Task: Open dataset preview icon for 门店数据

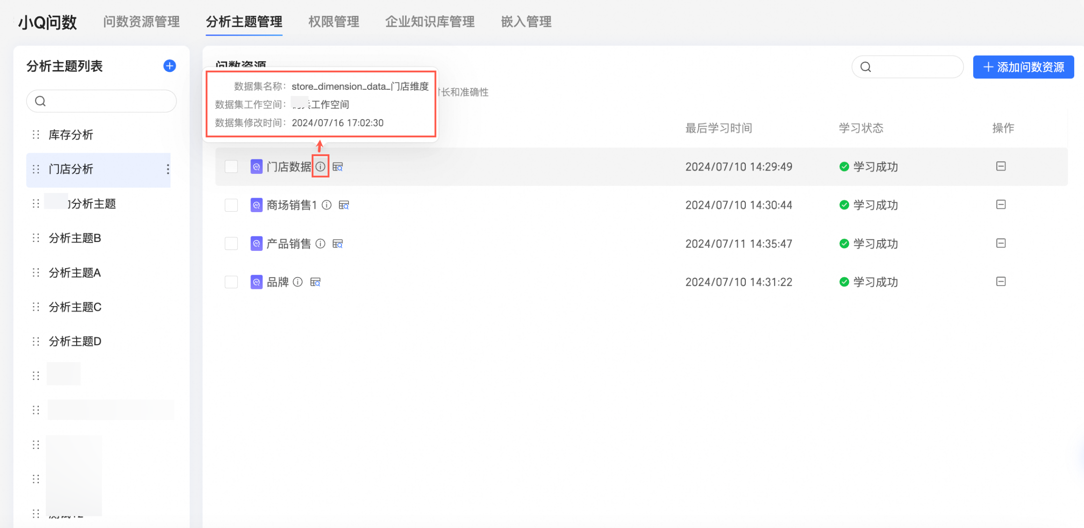Action: (338, 167)
